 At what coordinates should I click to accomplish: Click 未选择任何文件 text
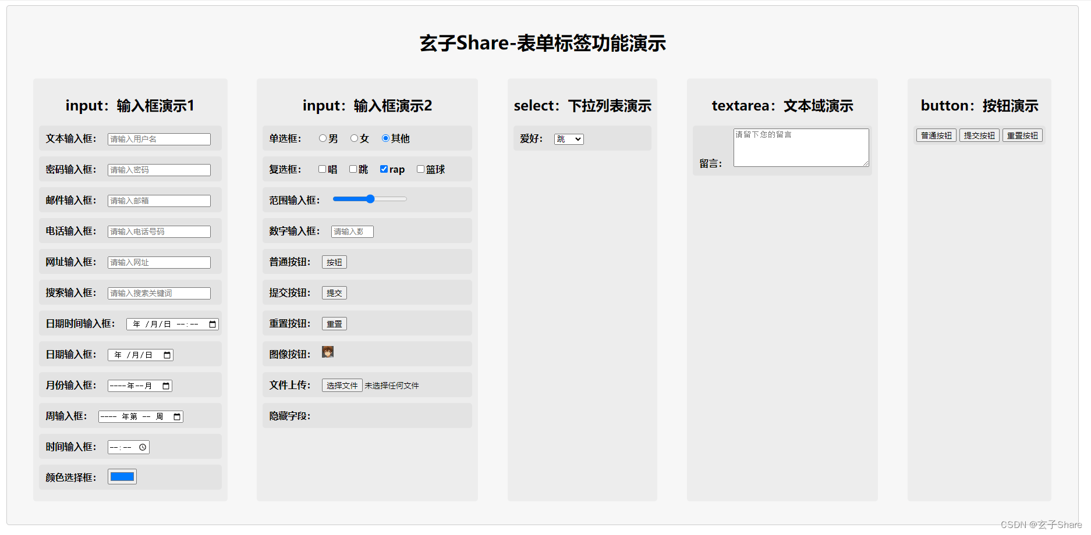tap(392, 386)
